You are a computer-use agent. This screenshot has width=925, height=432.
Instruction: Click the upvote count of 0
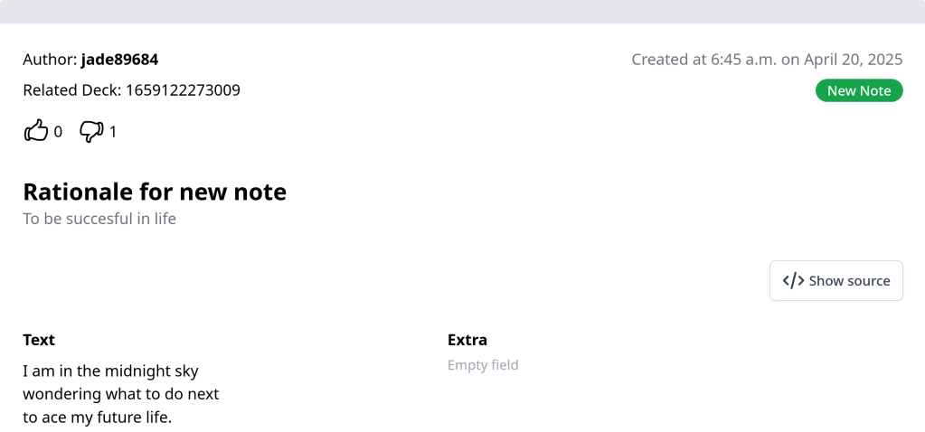(58, 132)
